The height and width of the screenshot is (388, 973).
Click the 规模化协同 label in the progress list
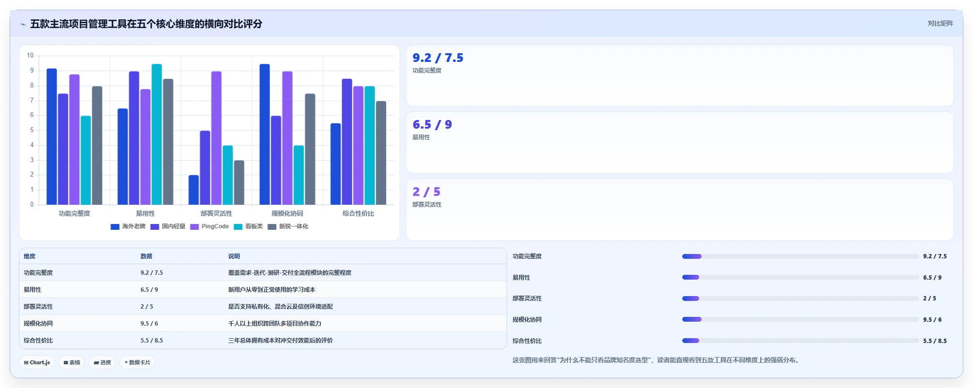[527, 320]
